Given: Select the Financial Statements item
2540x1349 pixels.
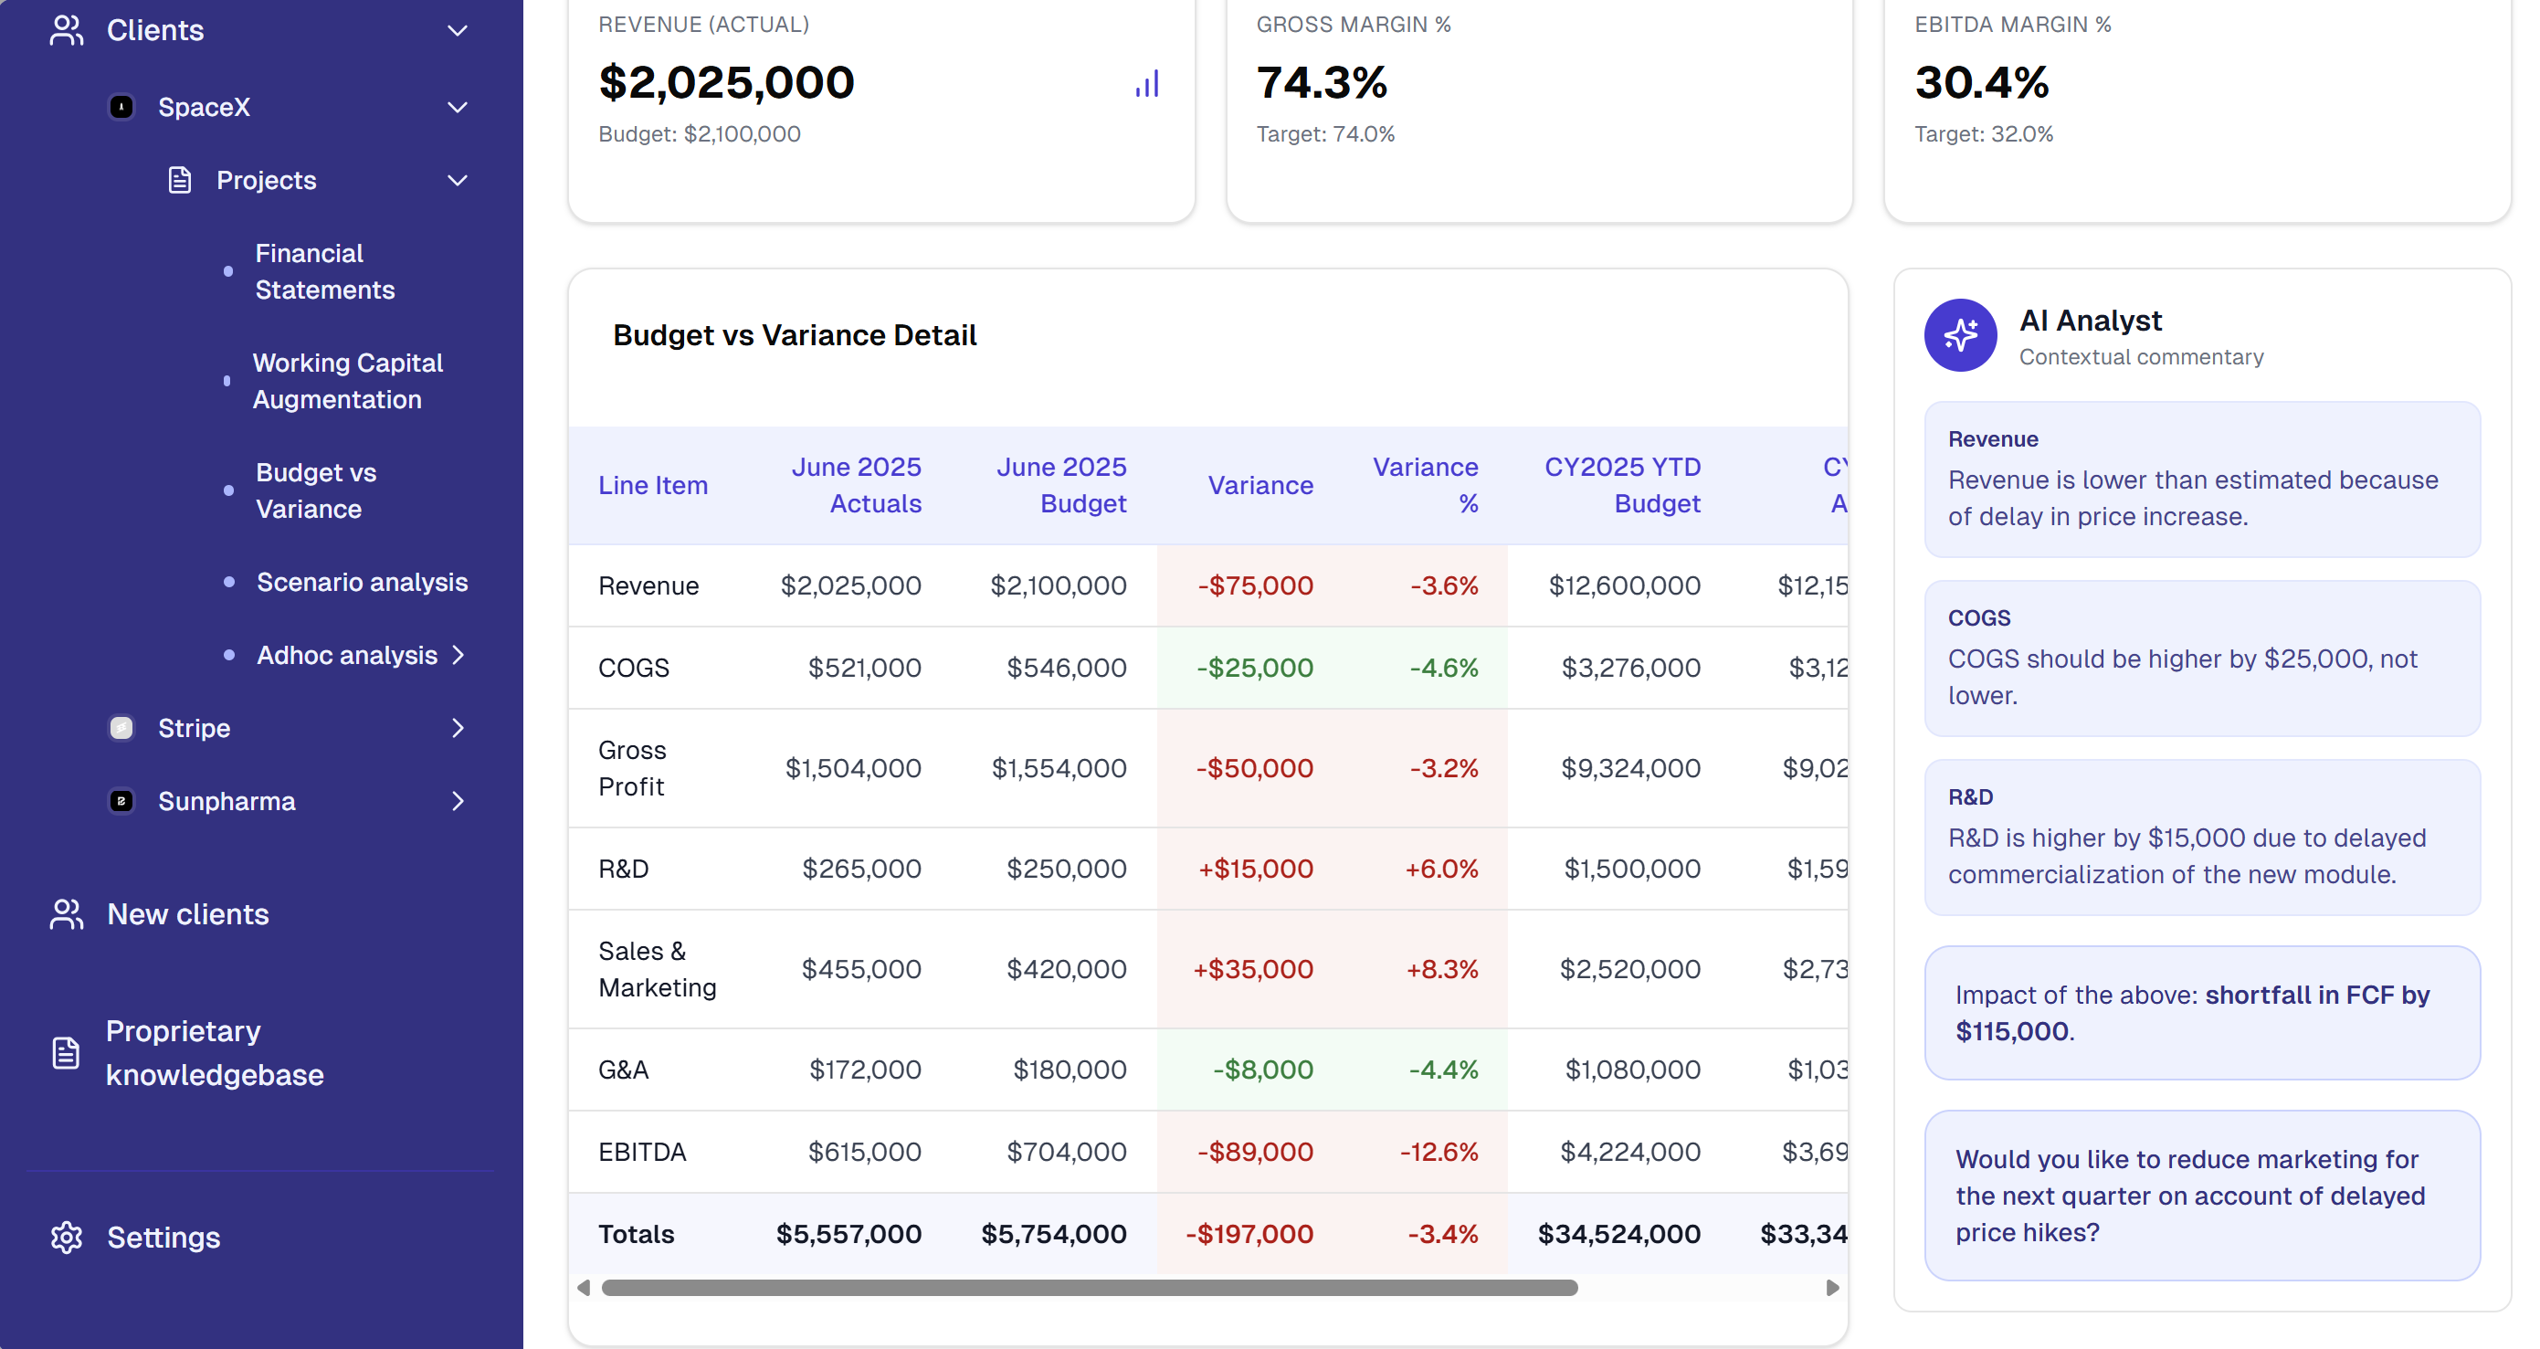Looking at the screenshot, I should click(324, 271).
